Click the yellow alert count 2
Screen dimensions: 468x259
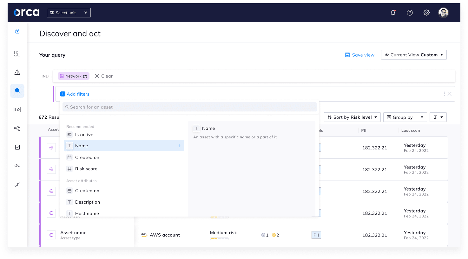point(275,235)
